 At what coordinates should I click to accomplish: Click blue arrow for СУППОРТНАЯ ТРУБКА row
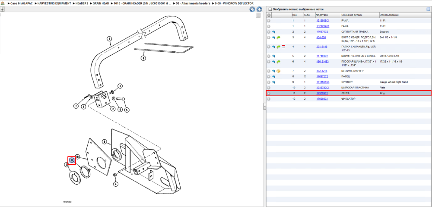[273, 32]
